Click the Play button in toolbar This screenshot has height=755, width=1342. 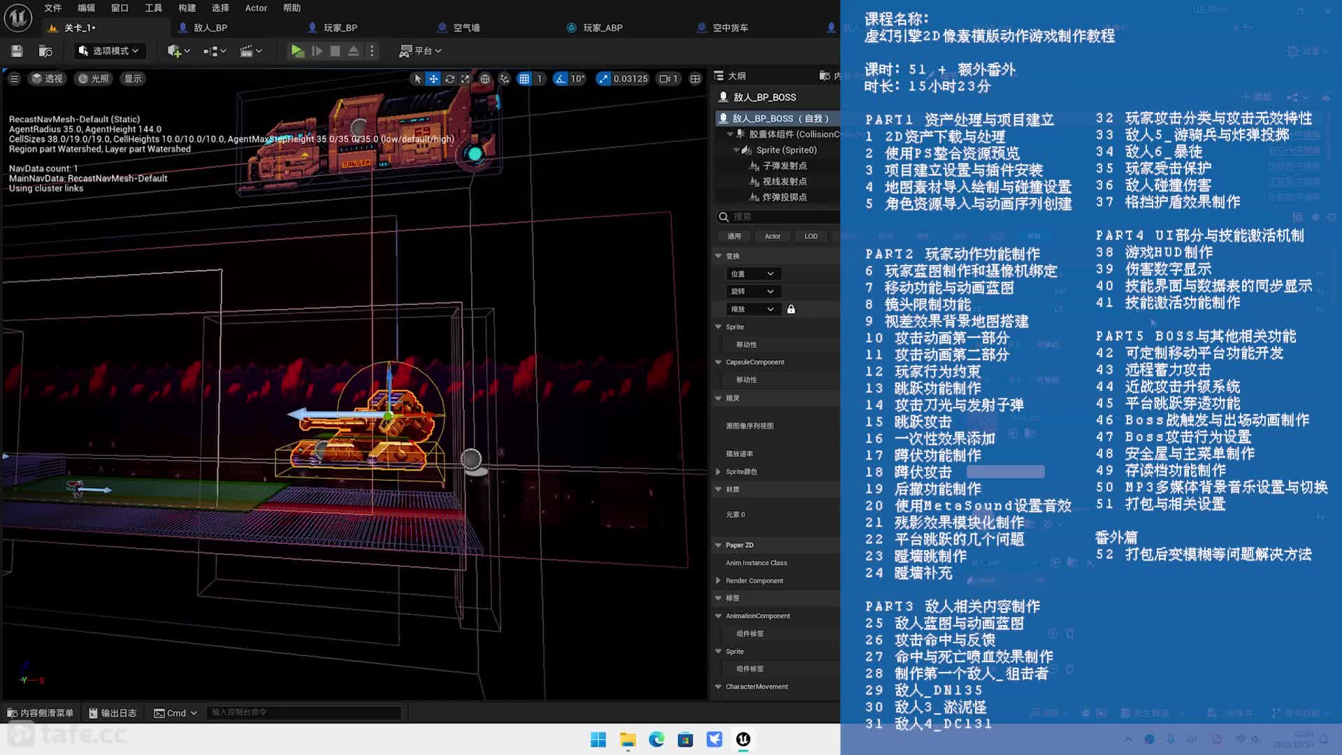(x=297, y=51)
